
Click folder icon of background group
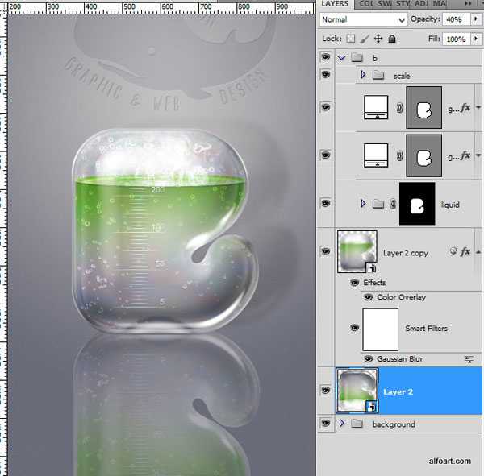point(357,424)
